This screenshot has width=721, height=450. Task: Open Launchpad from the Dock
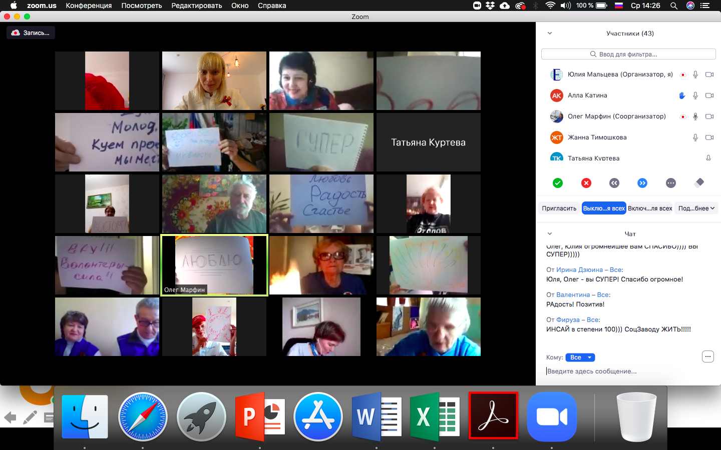201,417
